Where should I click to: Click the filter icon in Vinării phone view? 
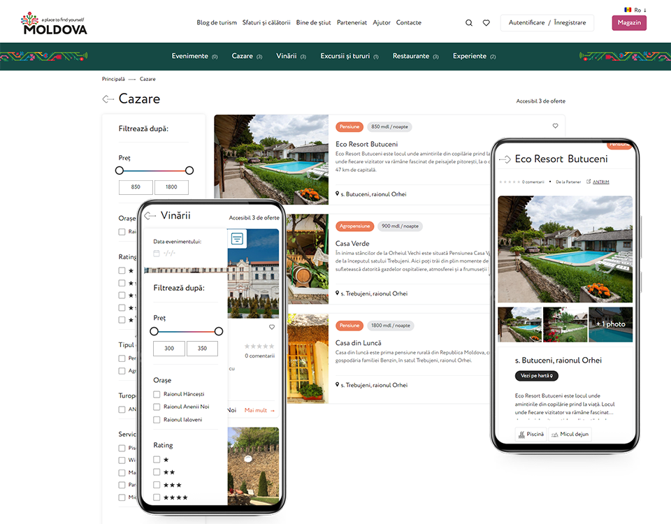[238, 239]
